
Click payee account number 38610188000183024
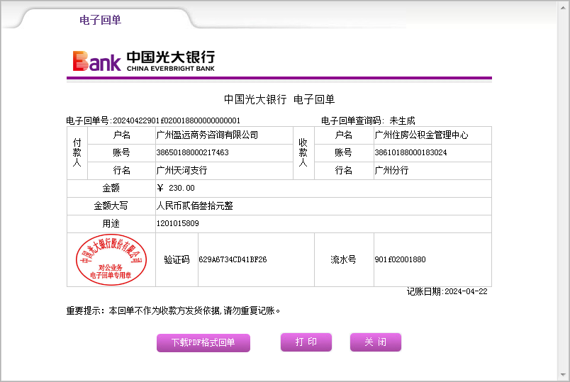click(x=410, y=152)
